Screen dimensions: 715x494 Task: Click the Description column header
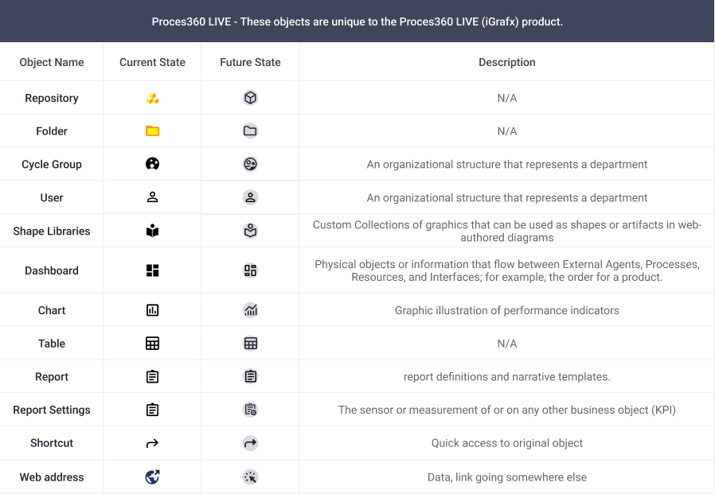506,62
